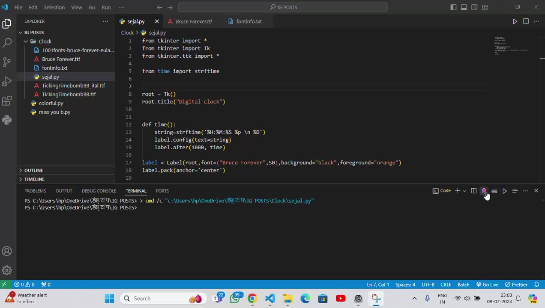The image size is (545, 308).
Task: Click the errors and warnings status indicator
Action: [x=24, y=284]
